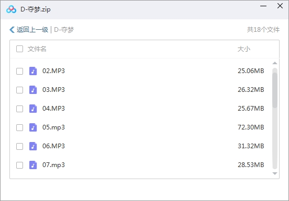Tick the checkbox for 02.MP3

(19, 71)
